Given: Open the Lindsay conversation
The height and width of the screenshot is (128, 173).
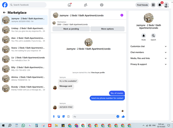Looking at the screenshot, I should (x=24, y=30).
